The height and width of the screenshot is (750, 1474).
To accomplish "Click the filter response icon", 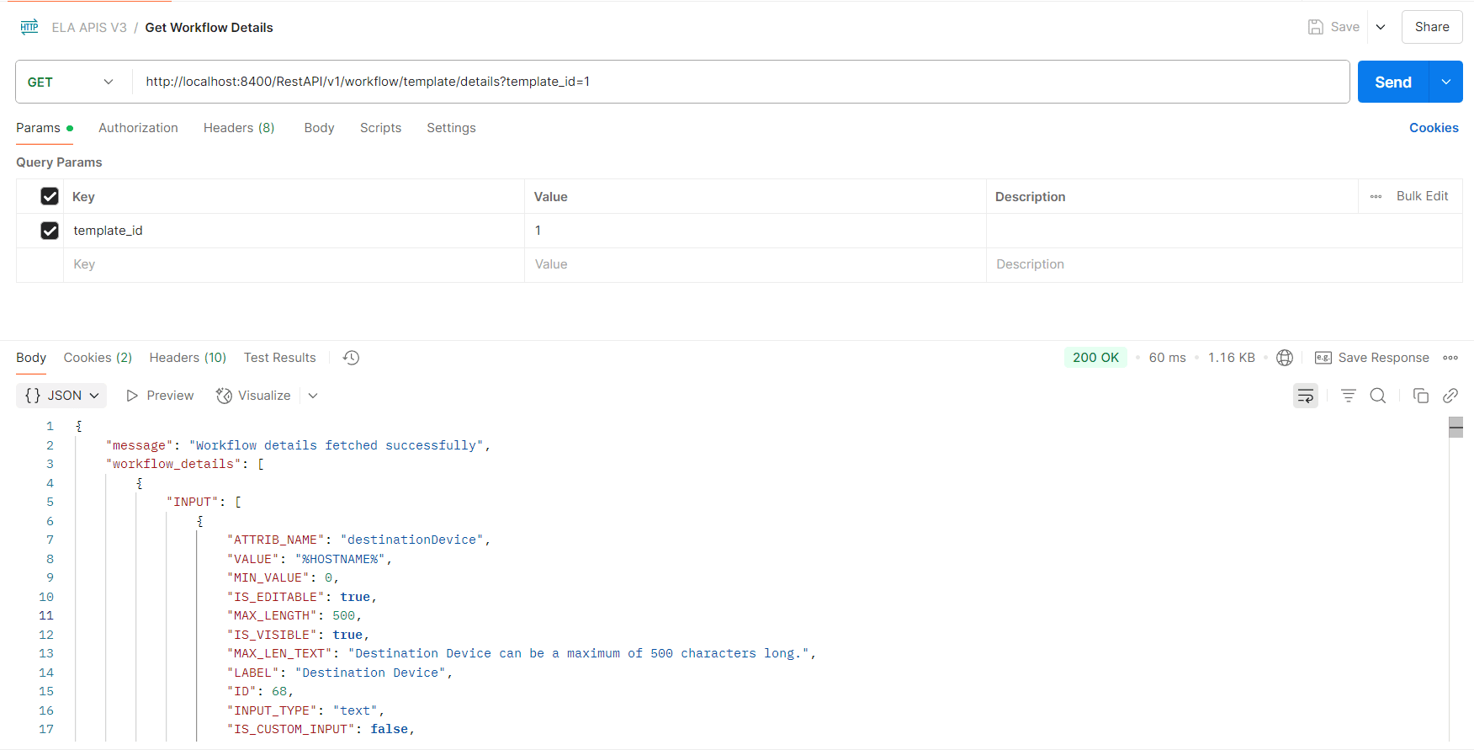I will click(1348, 396).
